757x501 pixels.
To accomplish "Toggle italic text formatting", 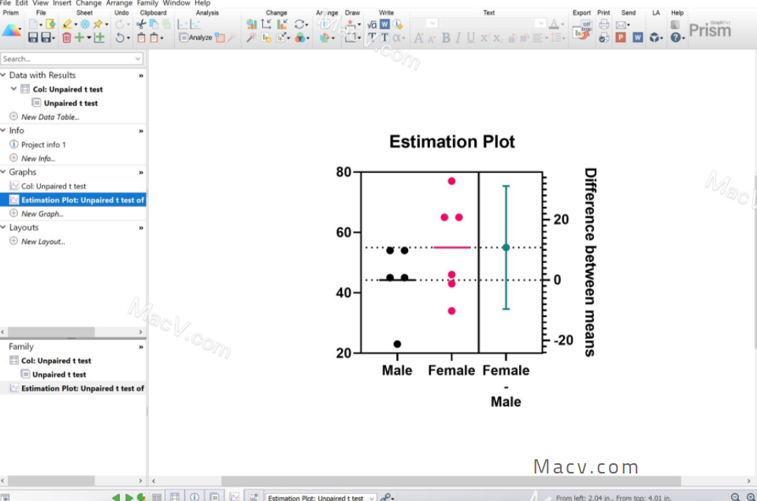I will (x=458, y=38).
